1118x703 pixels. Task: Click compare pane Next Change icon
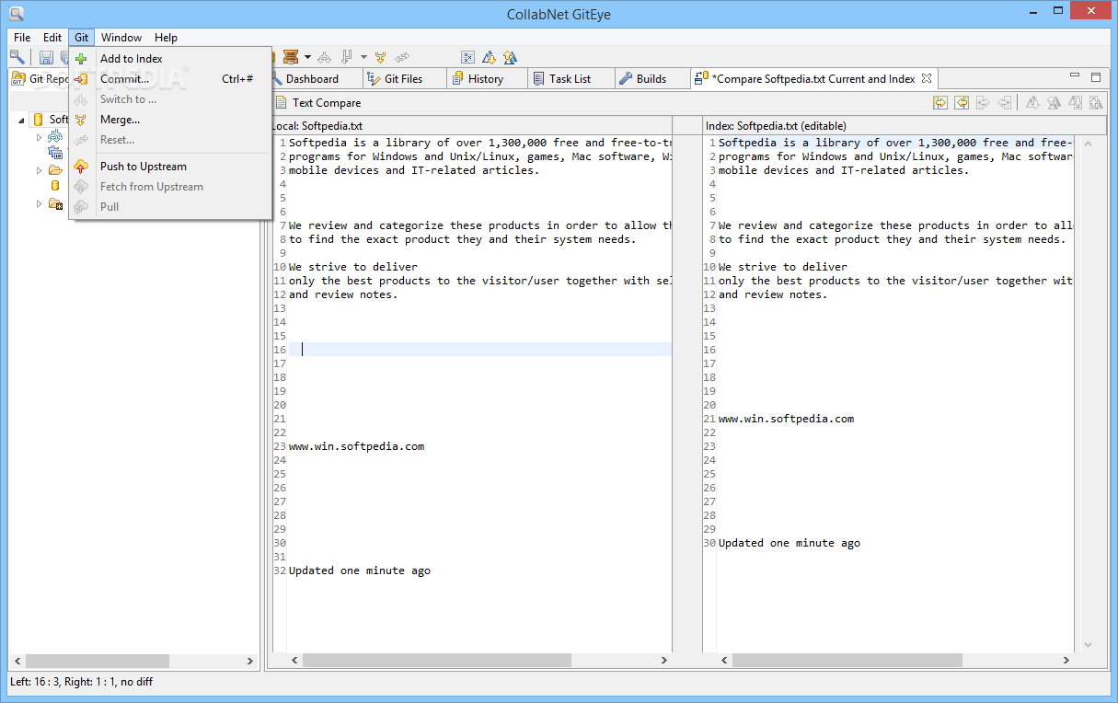[1075, 103]
